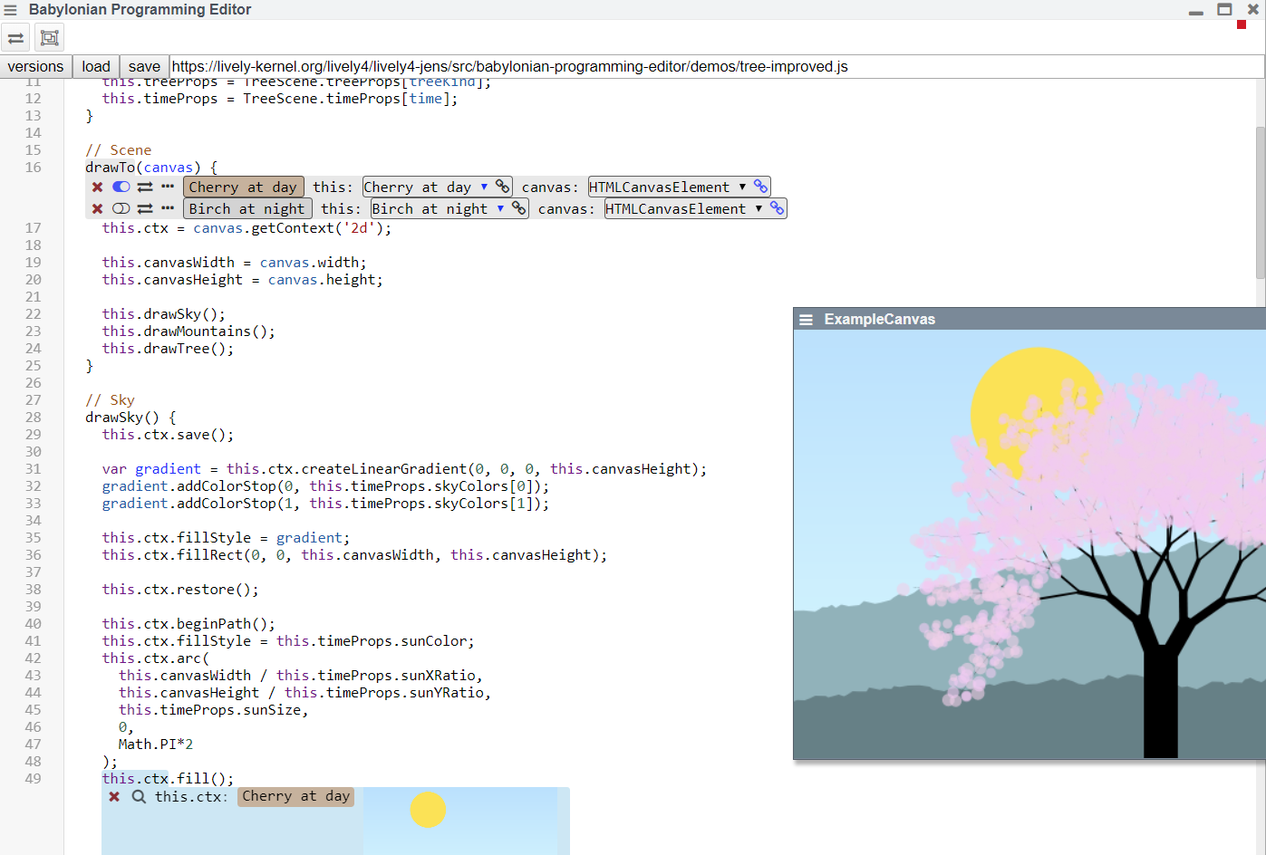Open the Babylonian Programming Editor hamburger menu
This screenshot has height=855, width=1266.
[11, 10]
